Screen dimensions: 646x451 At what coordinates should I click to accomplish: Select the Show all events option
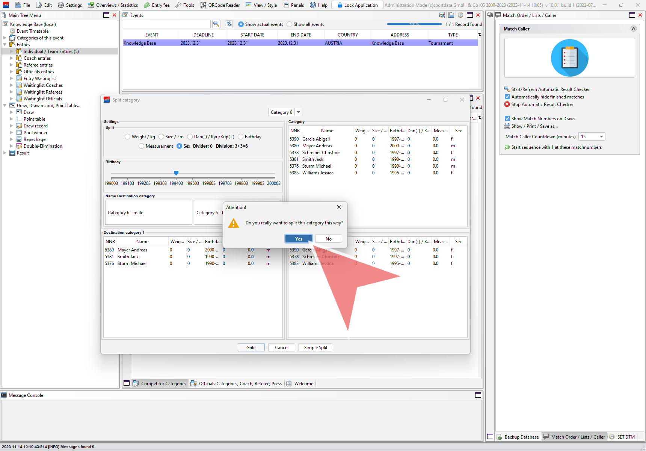point(289,24)
